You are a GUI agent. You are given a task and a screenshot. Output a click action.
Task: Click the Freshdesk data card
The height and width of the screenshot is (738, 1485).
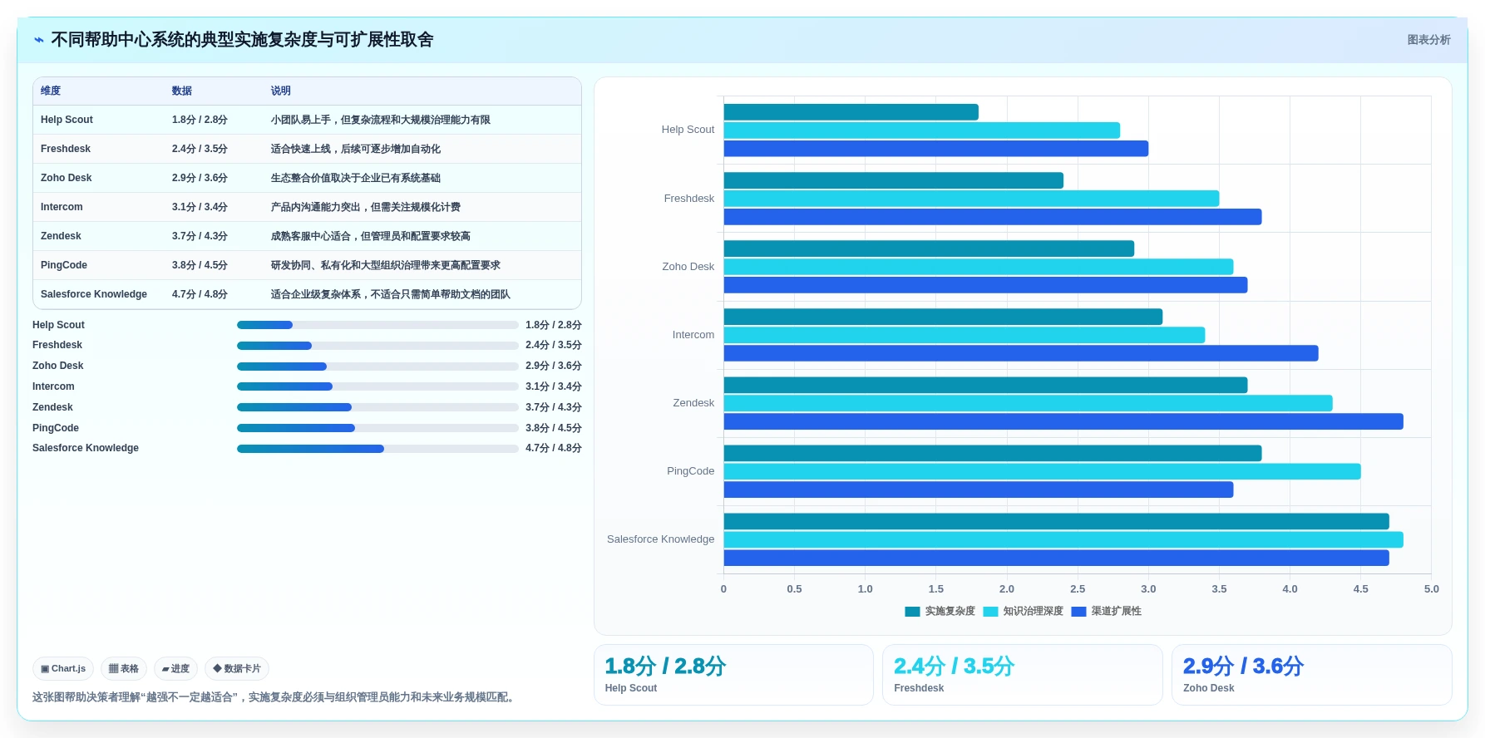(x=1022, y=675)
